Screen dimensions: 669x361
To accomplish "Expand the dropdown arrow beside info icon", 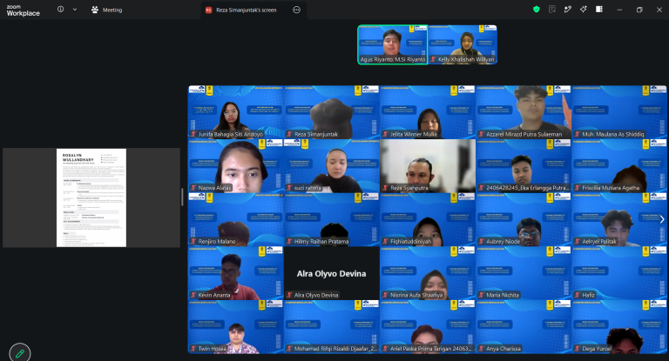I will coord(75,10).
